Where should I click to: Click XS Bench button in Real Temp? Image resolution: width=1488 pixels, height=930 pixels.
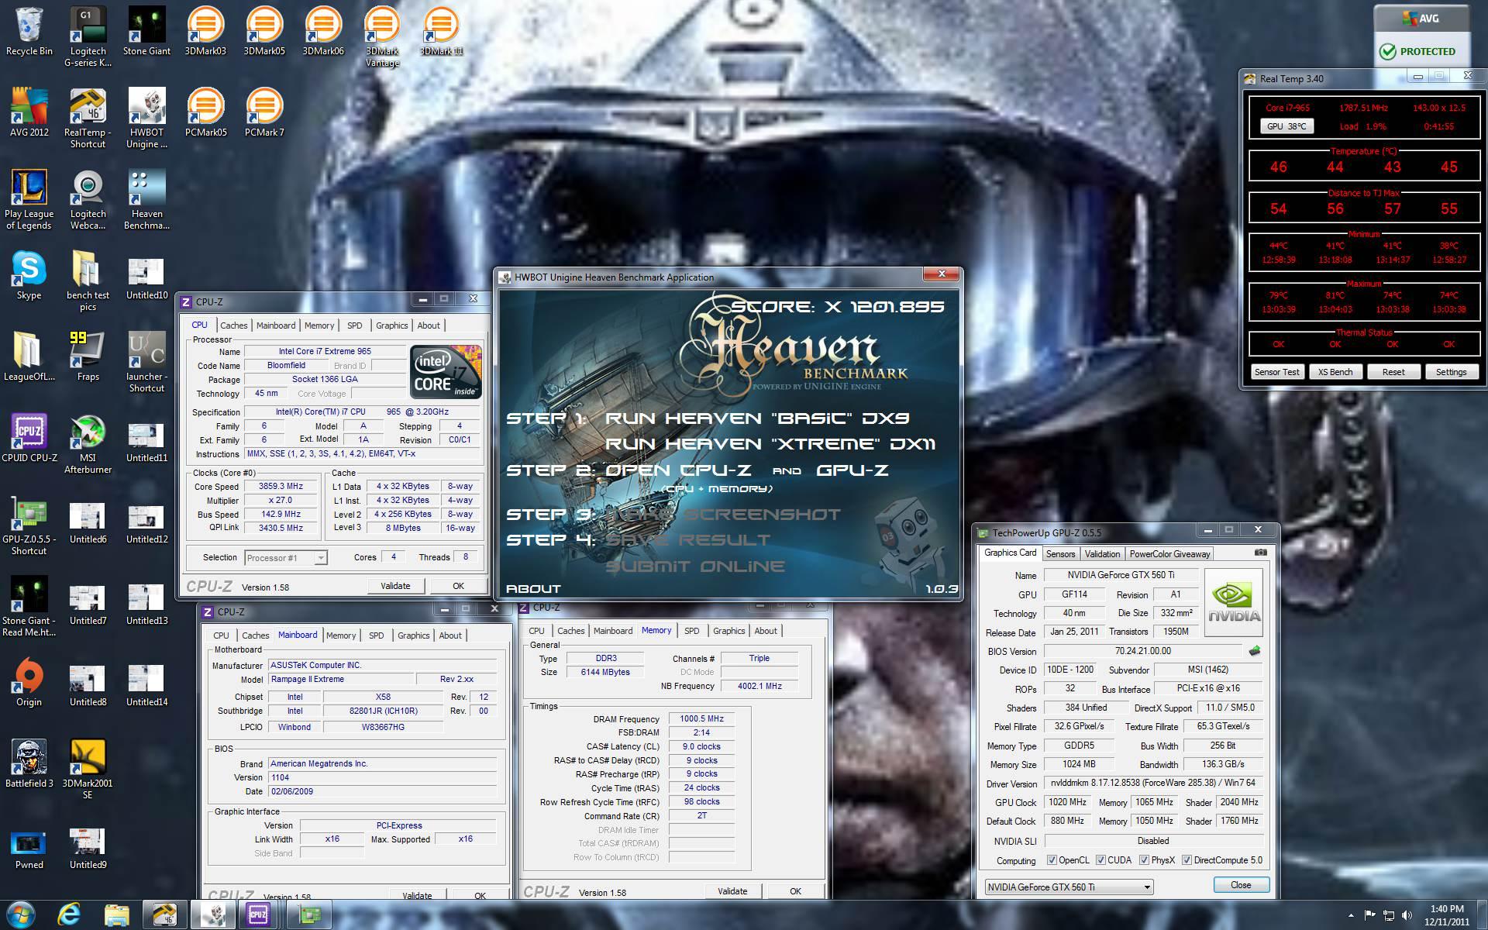(x=1335, y=372)
